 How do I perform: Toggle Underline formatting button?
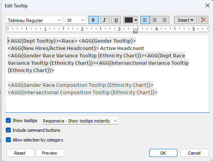116,20
